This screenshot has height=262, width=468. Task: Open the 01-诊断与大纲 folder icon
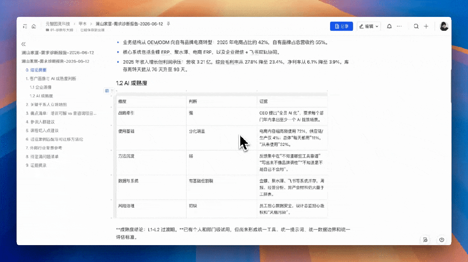(47, 30)
